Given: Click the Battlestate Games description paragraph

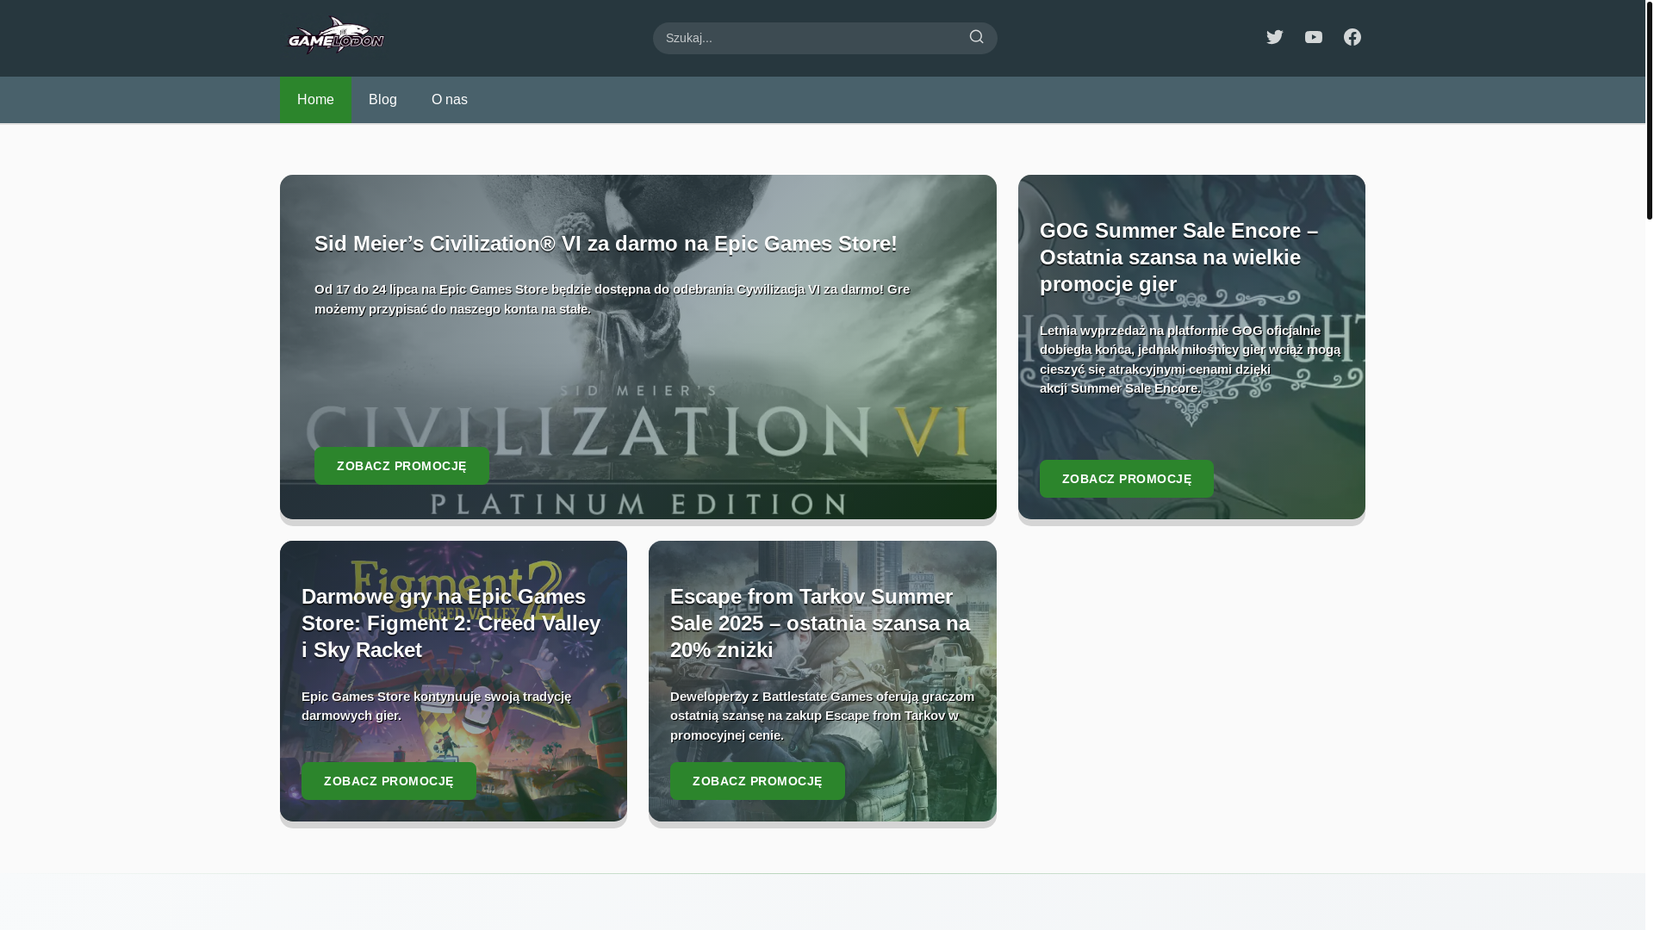Looking at the screenshot, I should click(x=822, y=716).
